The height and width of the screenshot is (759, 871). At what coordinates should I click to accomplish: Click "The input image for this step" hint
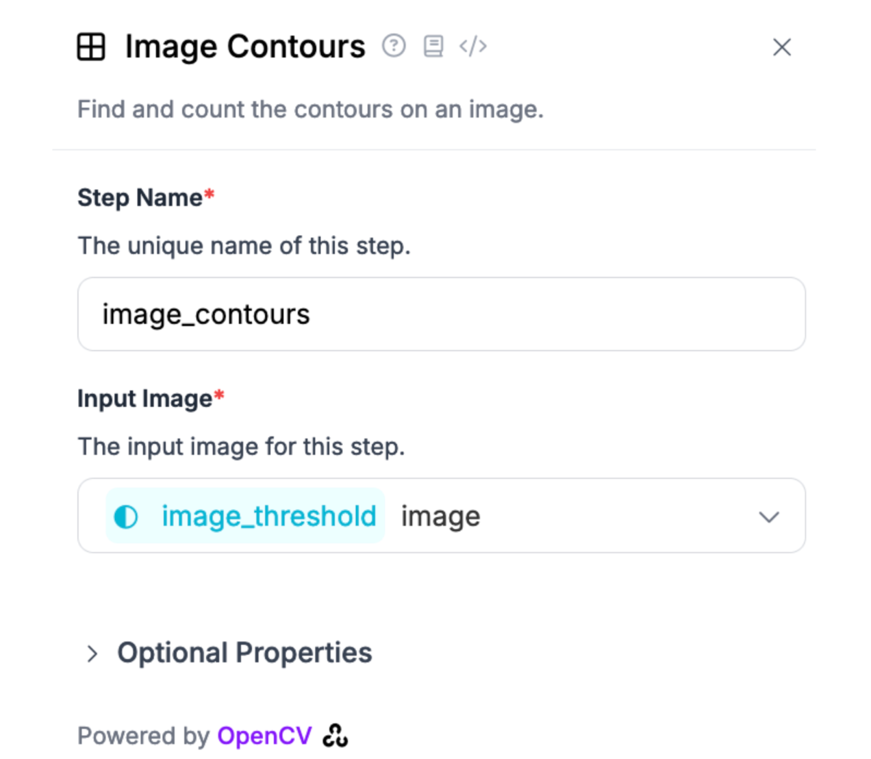pyautogui.click(x=241, y=447)
